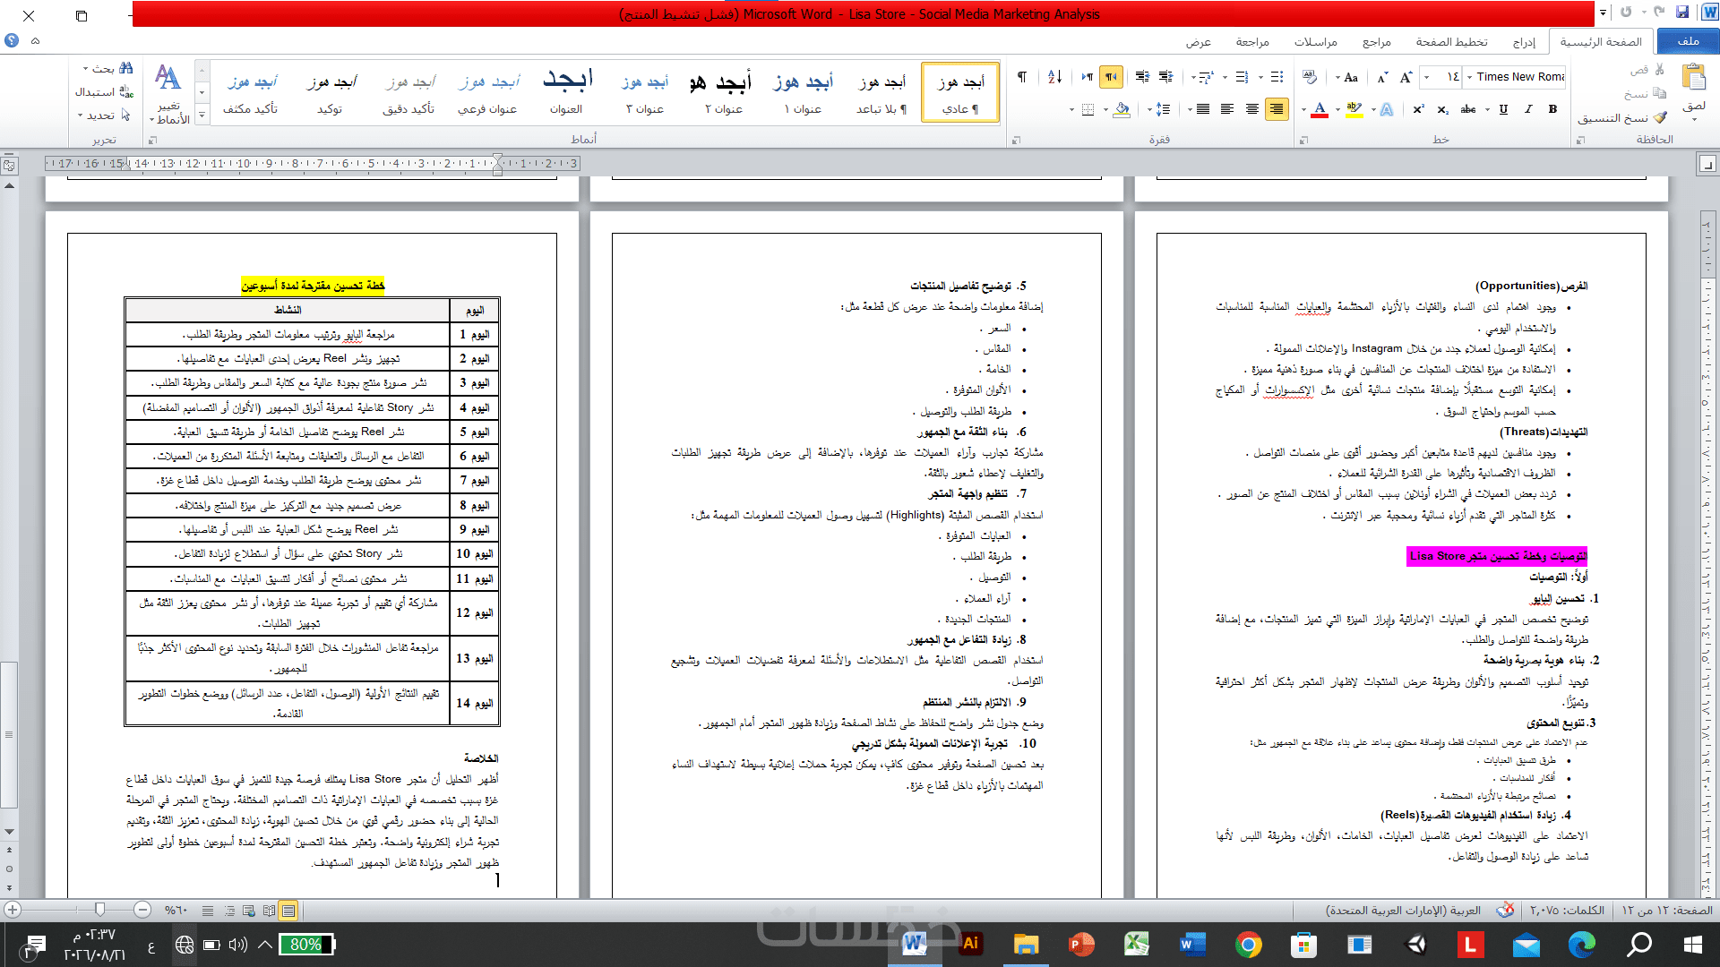Click the Windows search magnifier icon
The height and width of the screenshot is (967, 1720).
pos(1639,944)
